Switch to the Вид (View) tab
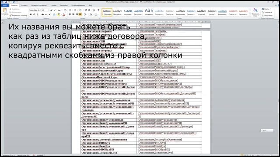 (91, 5)
